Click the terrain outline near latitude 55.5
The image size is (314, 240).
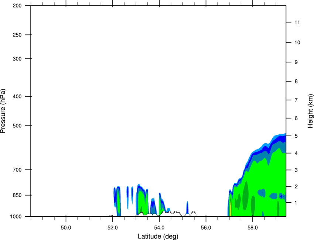[193, 213]
